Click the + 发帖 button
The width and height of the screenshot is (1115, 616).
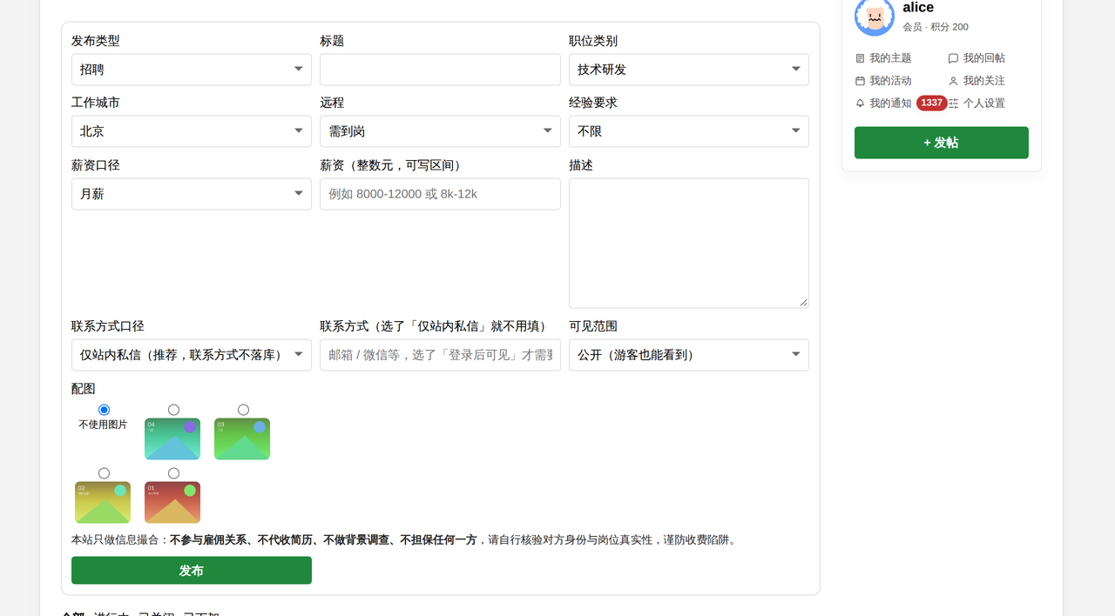tap(942, 143)
